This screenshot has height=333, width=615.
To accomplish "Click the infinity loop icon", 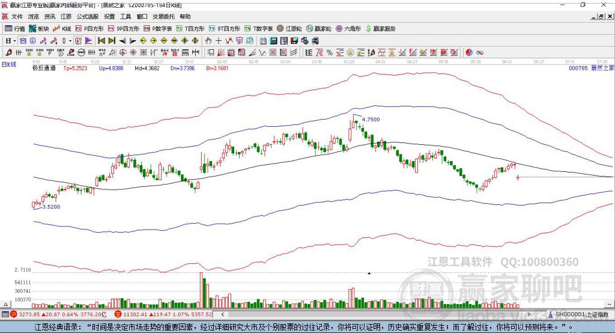I will [480, 52].
